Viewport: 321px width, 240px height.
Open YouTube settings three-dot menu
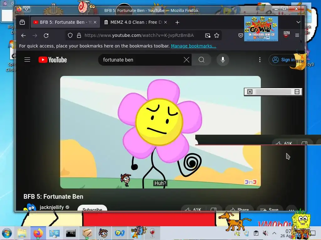[260, 60]
